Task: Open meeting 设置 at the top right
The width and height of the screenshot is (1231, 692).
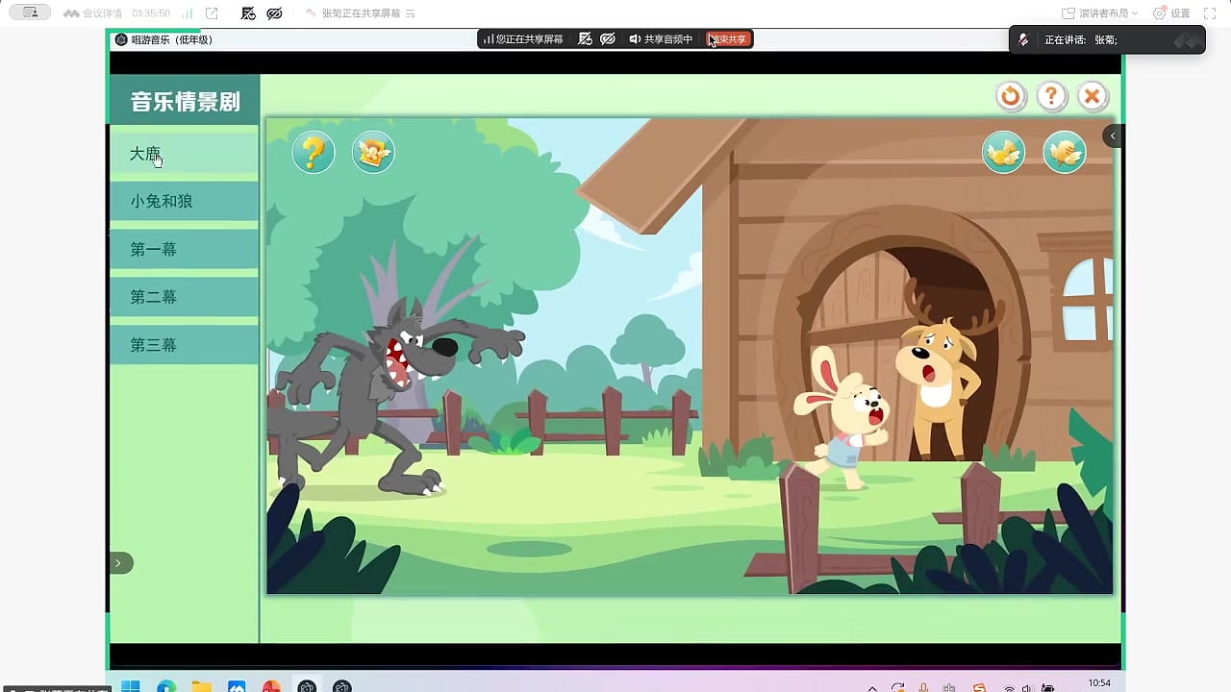Action: coord(1171,13)
